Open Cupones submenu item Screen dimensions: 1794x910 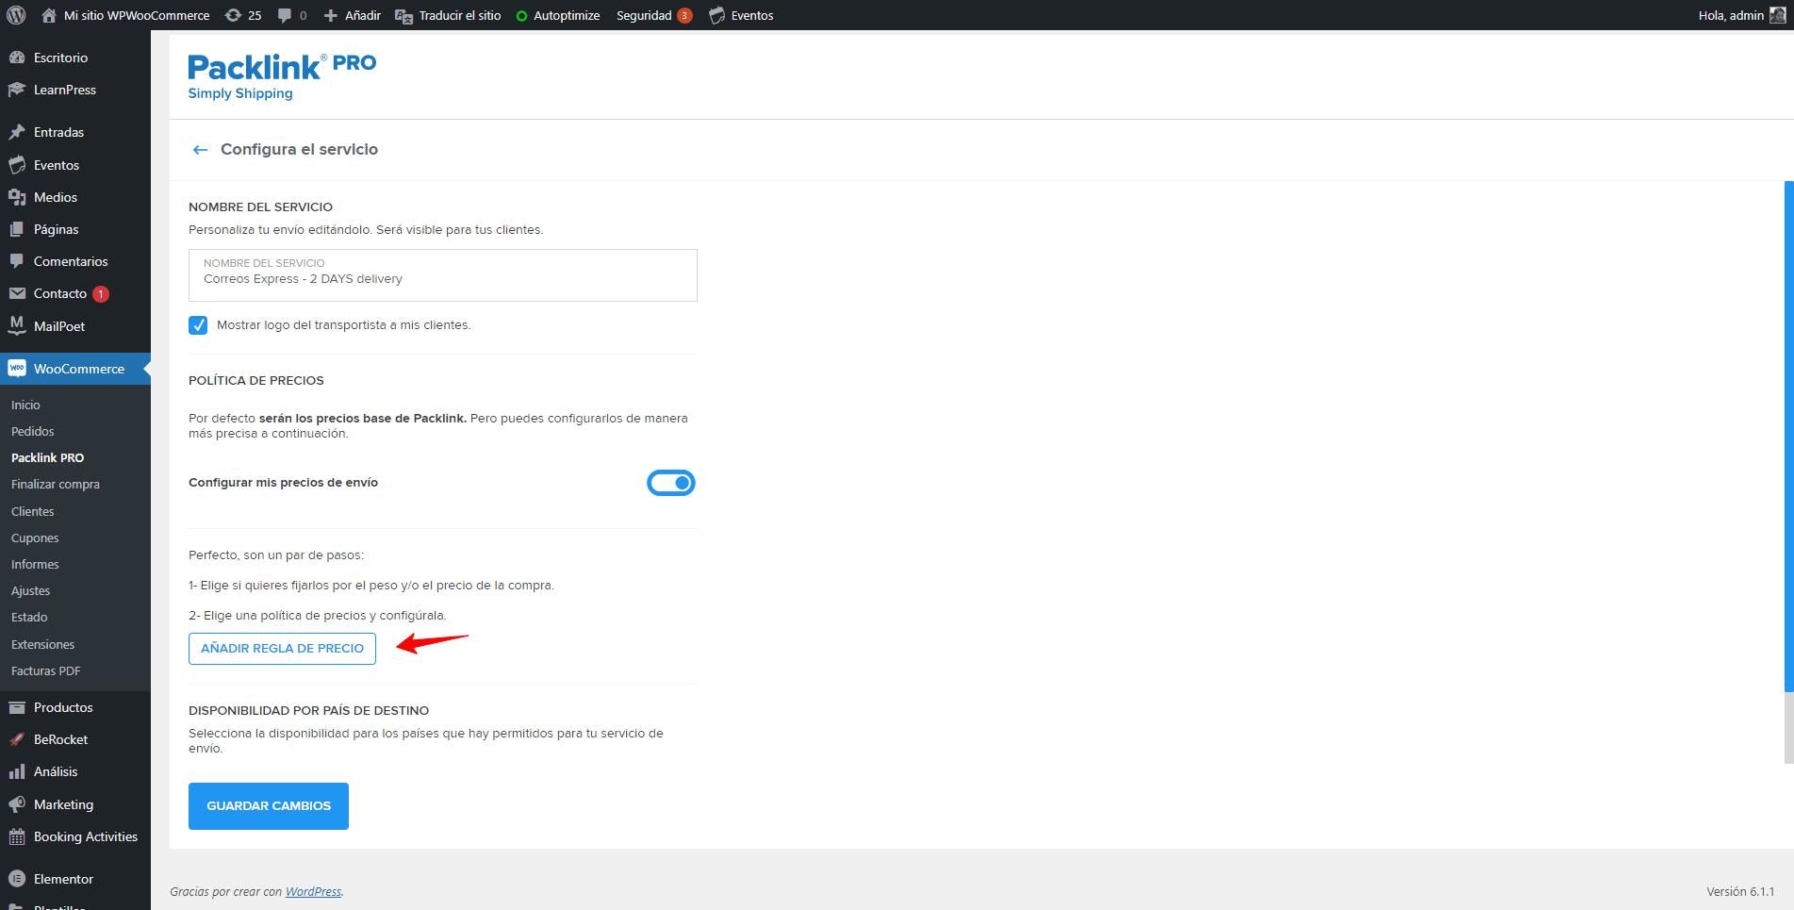click(x=35, y=538)
